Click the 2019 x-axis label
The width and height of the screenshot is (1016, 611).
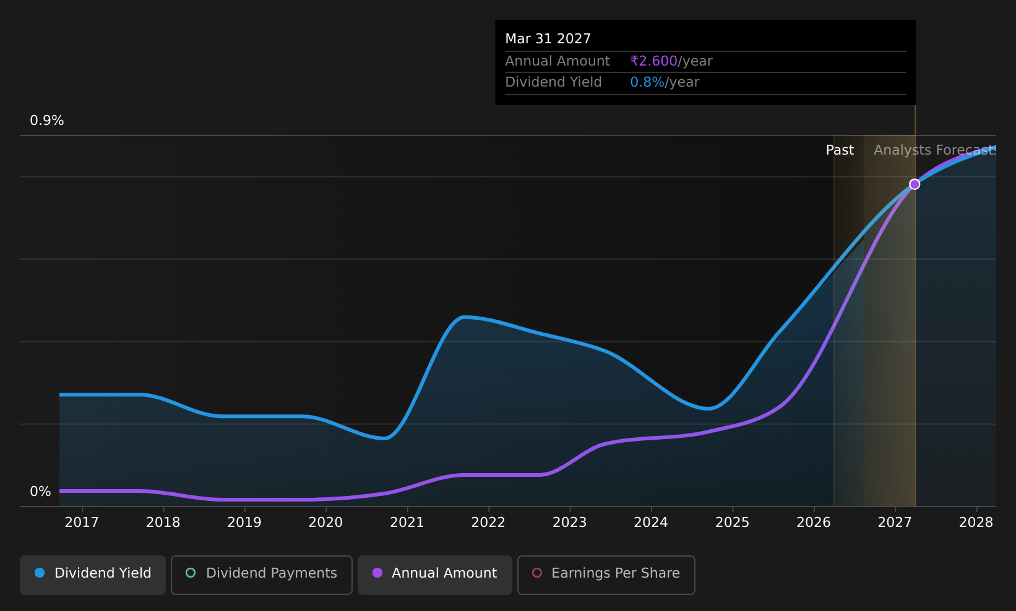click(244, 523)
